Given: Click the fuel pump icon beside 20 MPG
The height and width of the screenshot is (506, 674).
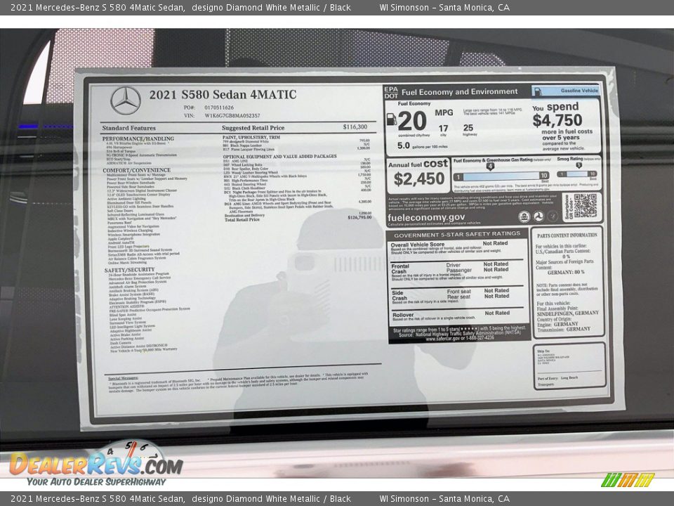Looking at the screenshot, I should [391, 119].
